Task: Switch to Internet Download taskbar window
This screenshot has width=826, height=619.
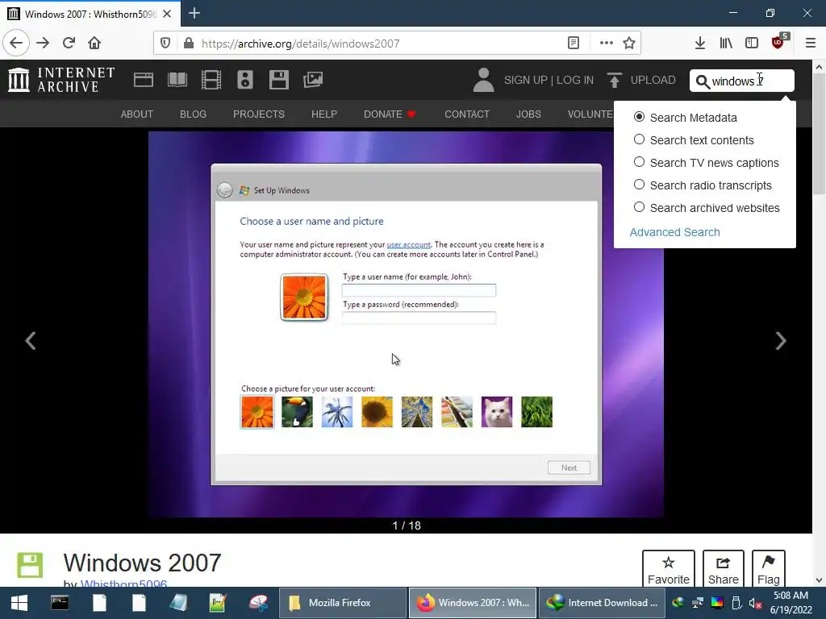Action: (x=602, y=603)
